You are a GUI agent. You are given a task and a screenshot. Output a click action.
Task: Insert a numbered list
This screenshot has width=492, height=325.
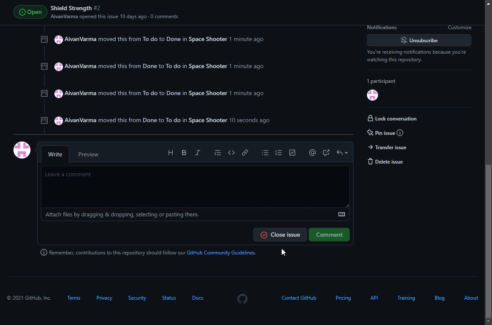tap(279, 153)
